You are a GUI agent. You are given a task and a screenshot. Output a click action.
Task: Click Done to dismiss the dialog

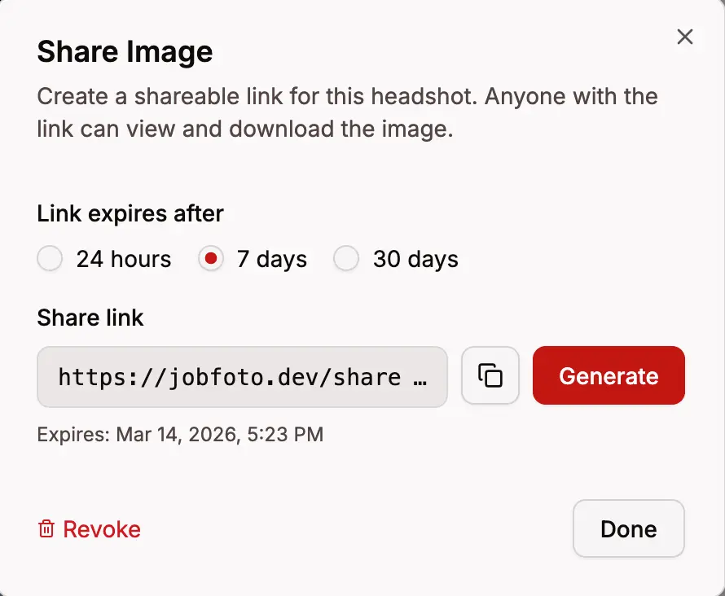click(628, 528)
